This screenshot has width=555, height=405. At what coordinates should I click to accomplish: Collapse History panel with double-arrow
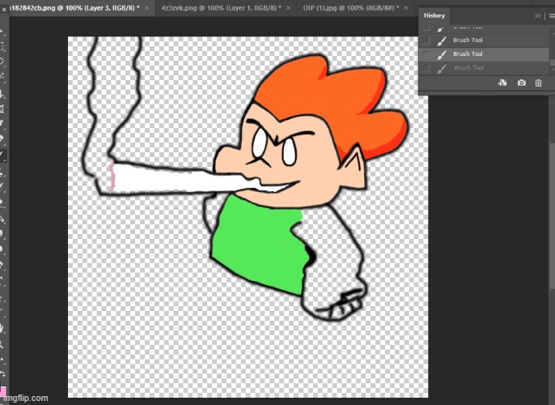tap(538, 16)
